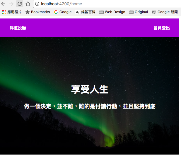Go to the browser home icon
The width and height of the screenshot is (181, 161).
pyautogui.click(x=28, y=4)
